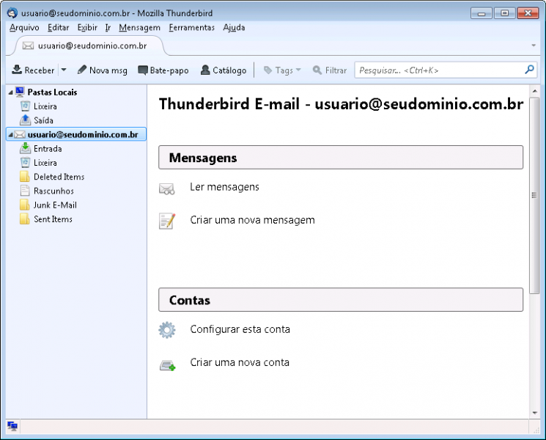This screenshot has width=546, height=440.
Task: Compose with the Nova msg button
Action: point(103,70)
